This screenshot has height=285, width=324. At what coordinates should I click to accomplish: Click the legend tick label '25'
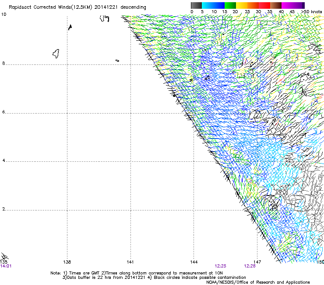[x=247, y=12]
